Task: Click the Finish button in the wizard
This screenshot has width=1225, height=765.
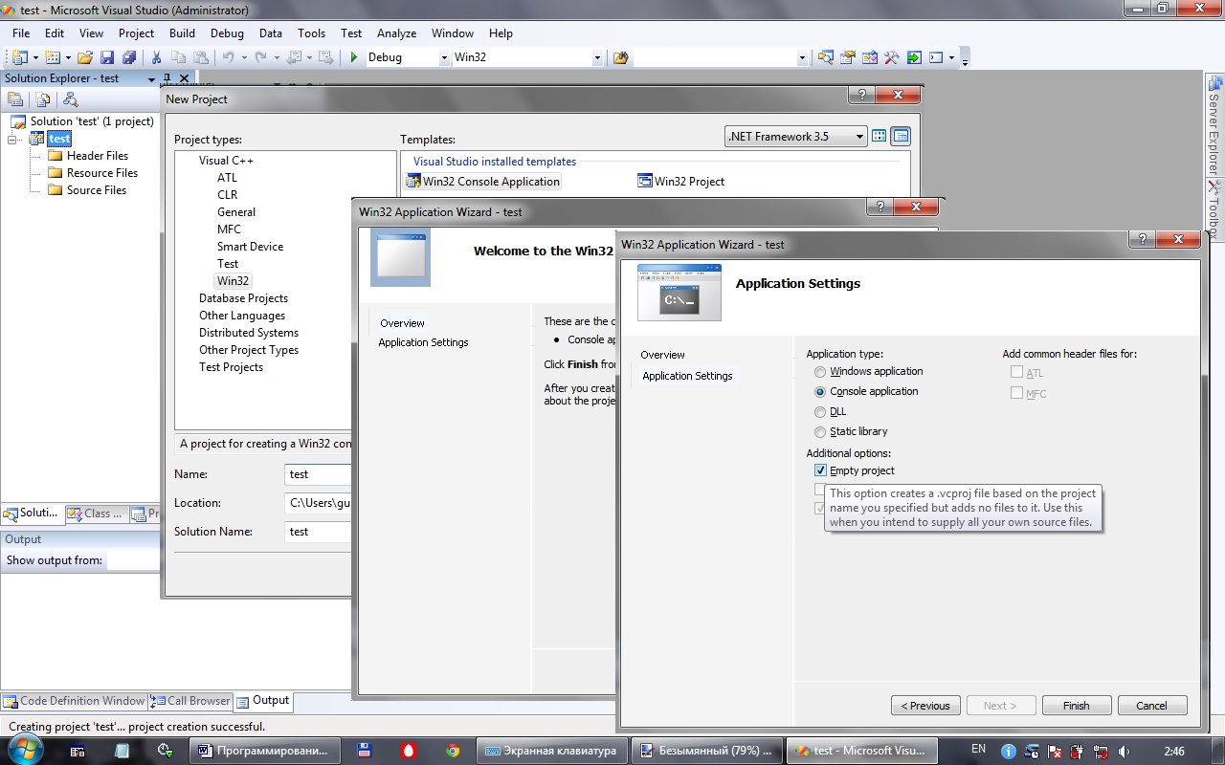Action: pos(1076,706)
